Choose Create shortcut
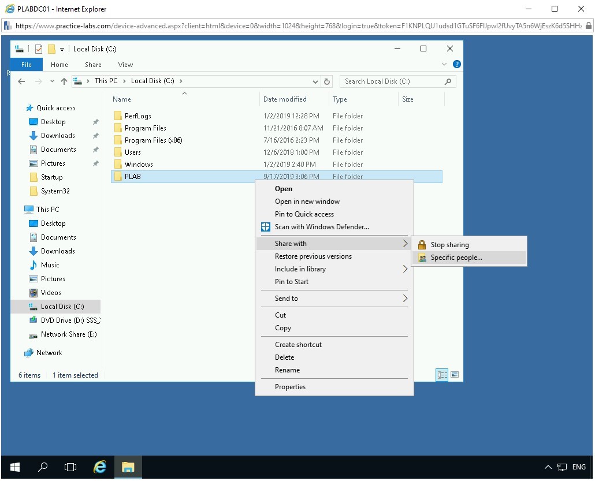Screen dimensions: 595x481 [x=298, y=345]
